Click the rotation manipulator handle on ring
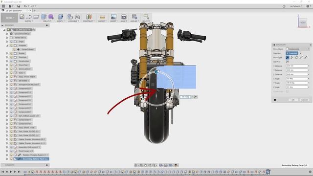 tap(157, 71)
